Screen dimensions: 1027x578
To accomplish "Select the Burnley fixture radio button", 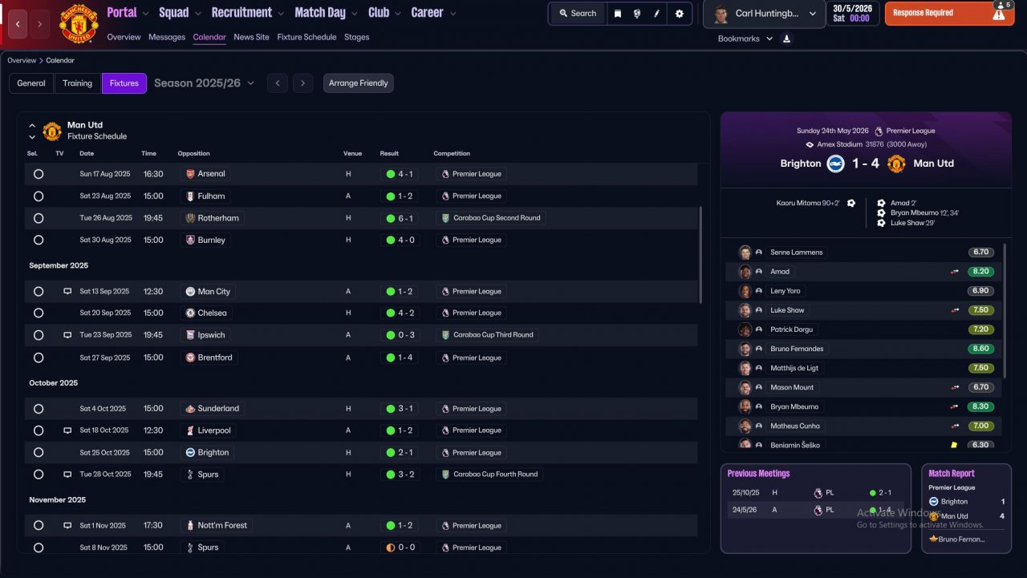I will coord(39,240).
